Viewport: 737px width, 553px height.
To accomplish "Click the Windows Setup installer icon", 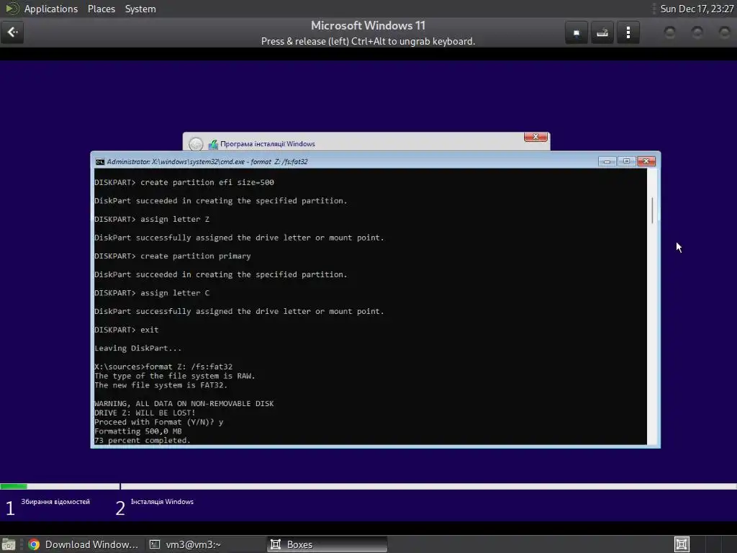I will tap(213, 144).
